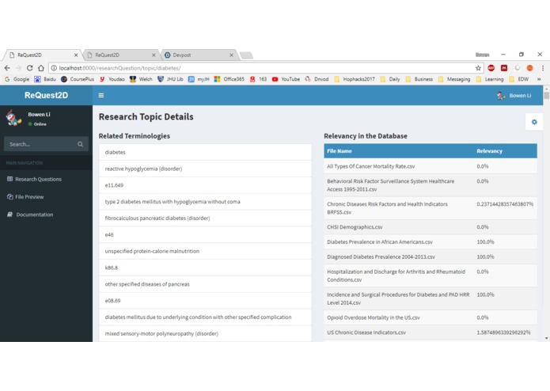Open the YouTube bookmark
Image resolution: width=550 pixels, height=391 pixels.
tap(286, 79)
